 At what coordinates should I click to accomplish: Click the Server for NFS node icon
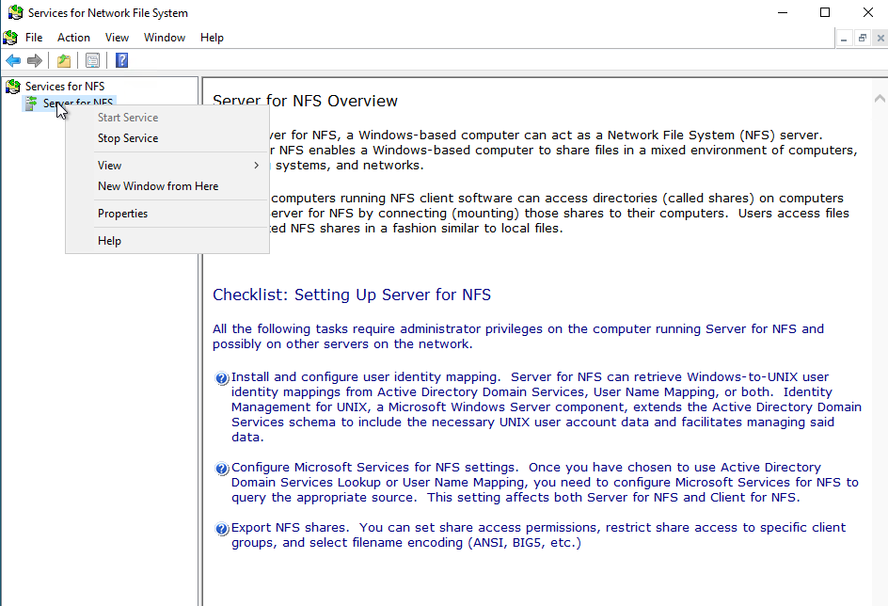[31, 103]
